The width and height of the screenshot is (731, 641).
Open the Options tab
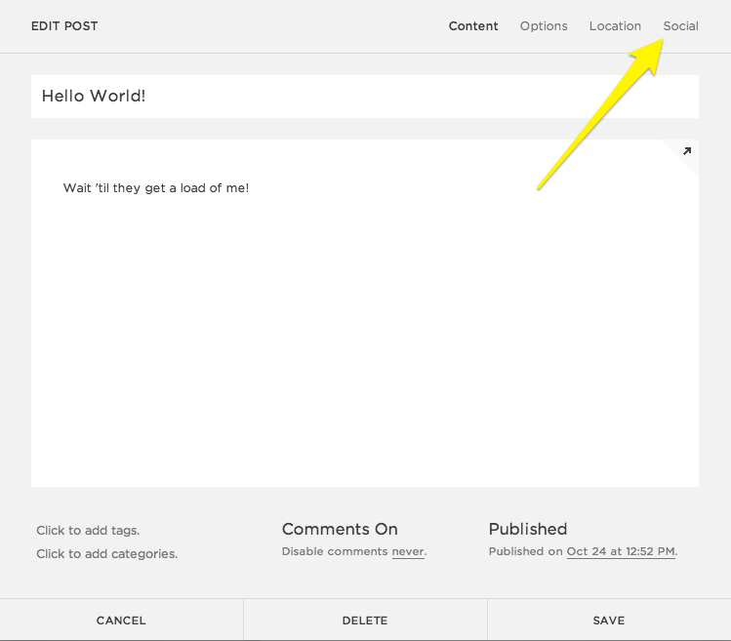544,26
